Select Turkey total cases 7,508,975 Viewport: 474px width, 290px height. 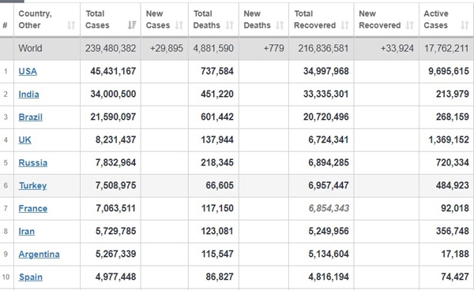pos(116,185)
